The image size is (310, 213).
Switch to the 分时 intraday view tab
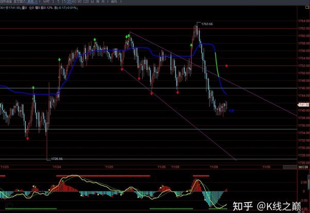tap(46, 2)
